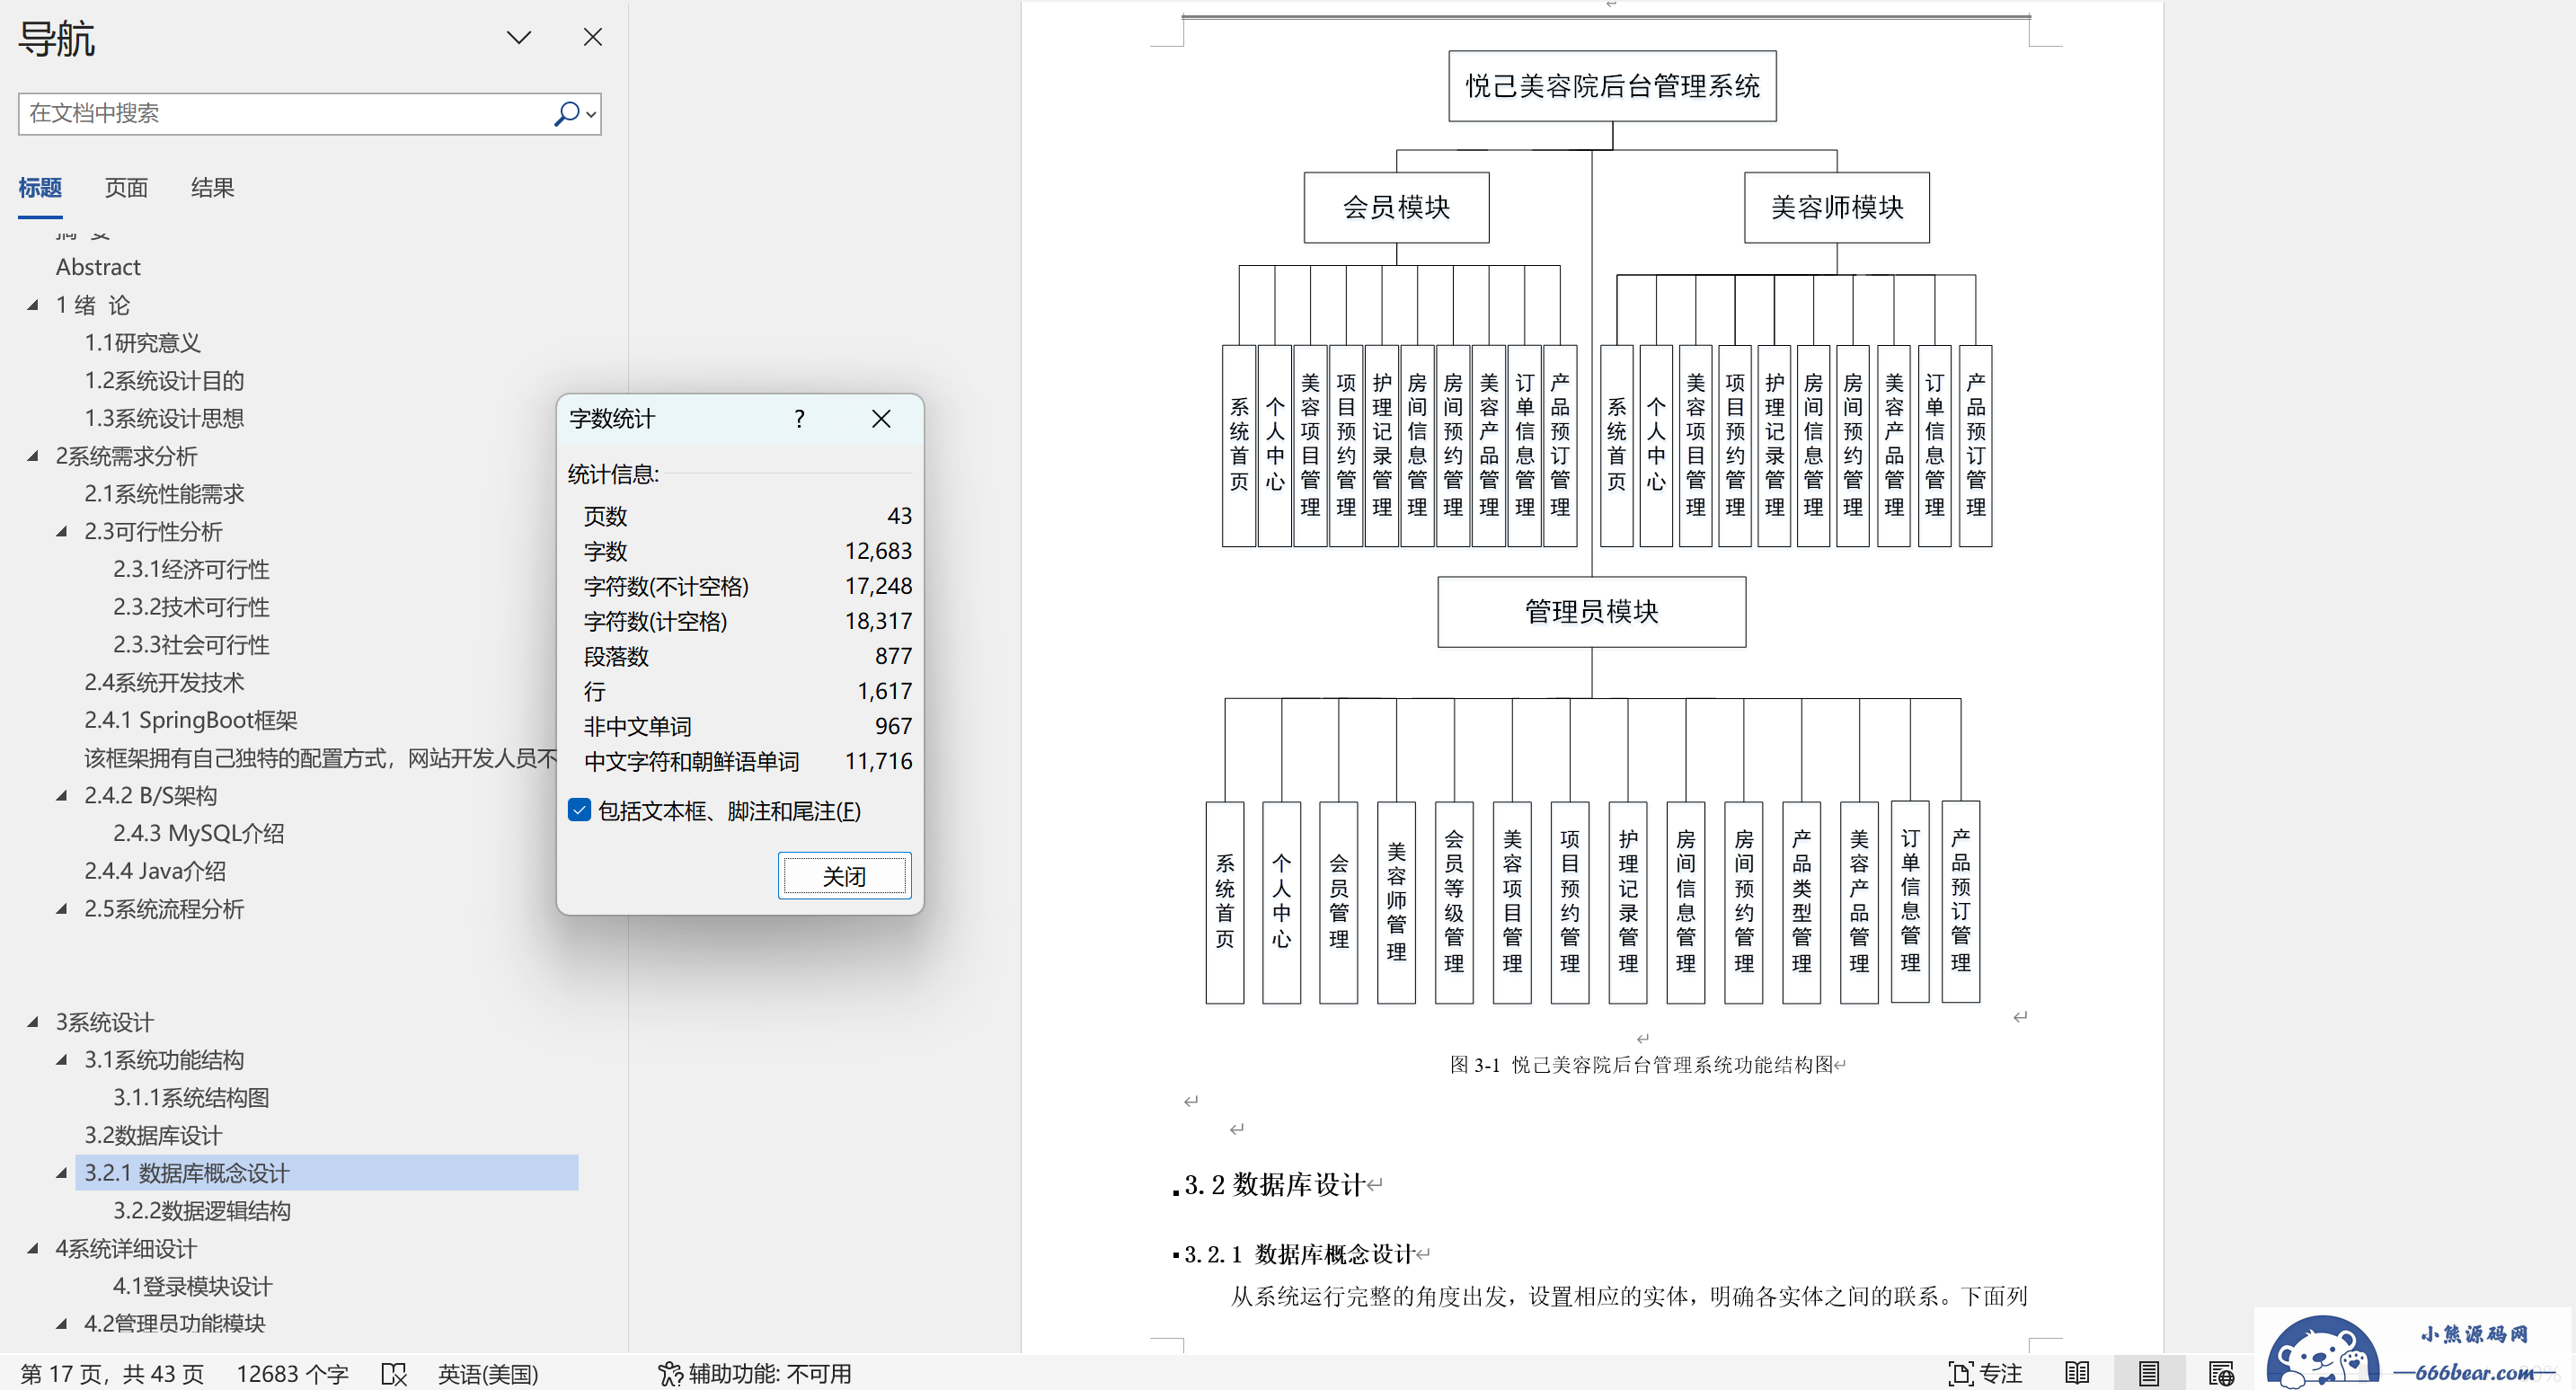Go to heading 1.1研究意义

(142, 343)
